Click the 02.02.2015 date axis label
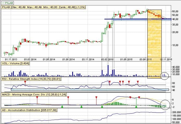Image resolution: width=181 pixels, height=124 pixels. [x=107, y=59]
